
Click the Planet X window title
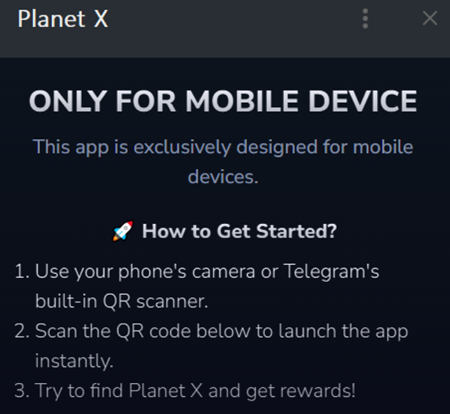[63, 19]
